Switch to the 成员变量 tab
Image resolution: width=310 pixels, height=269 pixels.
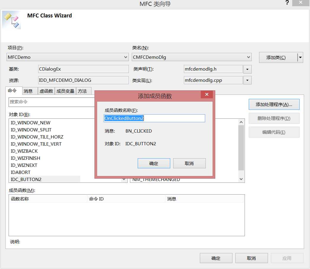65,91
